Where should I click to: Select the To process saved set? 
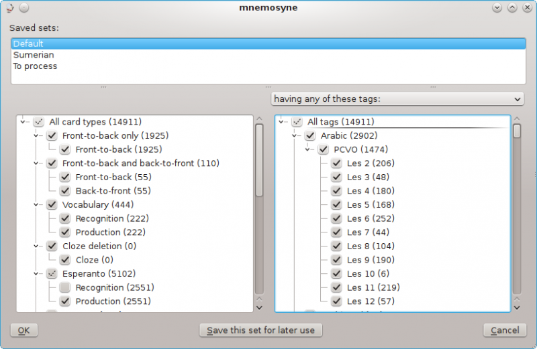point(35,66)
